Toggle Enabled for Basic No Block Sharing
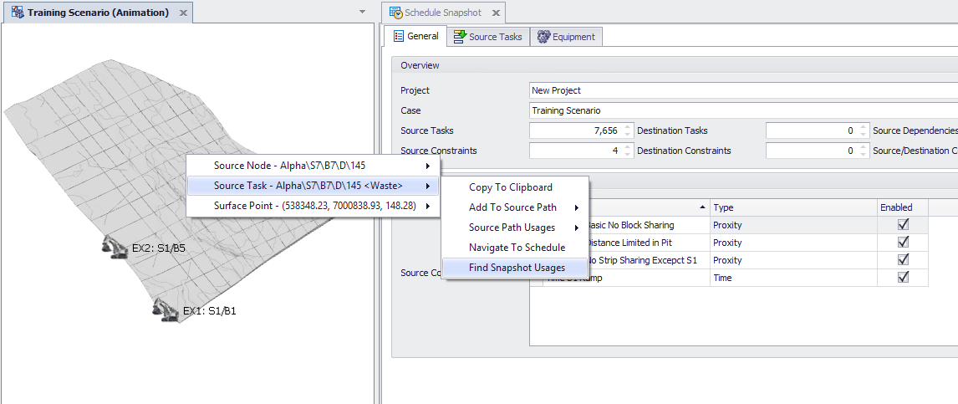The width and height of the screenshot is (958, 404). [903, 225]
